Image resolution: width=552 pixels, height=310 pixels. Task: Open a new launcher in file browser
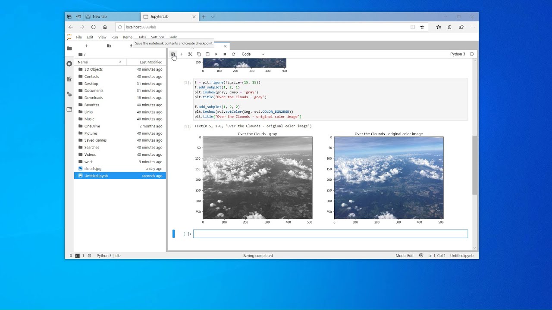(x=86, y=46)
